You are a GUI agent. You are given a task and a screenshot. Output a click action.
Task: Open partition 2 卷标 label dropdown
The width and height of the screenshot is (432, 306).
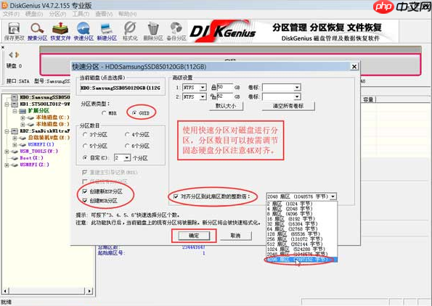coord(297,96)
